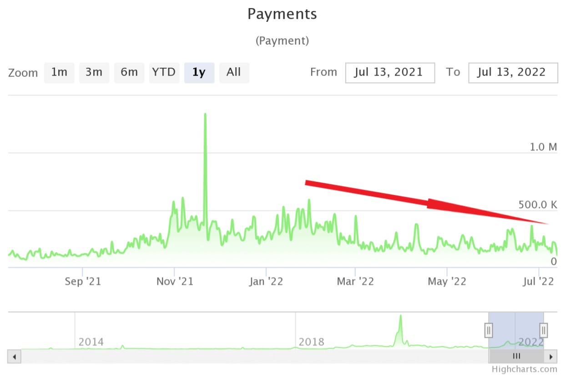Edit the To date field Jul 13, 2022

pyautogui.click(x=513, y=73)
